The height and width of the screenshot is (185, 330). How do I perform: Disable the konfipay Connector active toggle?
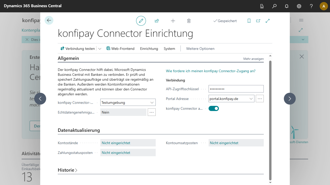tap(214, 108)
